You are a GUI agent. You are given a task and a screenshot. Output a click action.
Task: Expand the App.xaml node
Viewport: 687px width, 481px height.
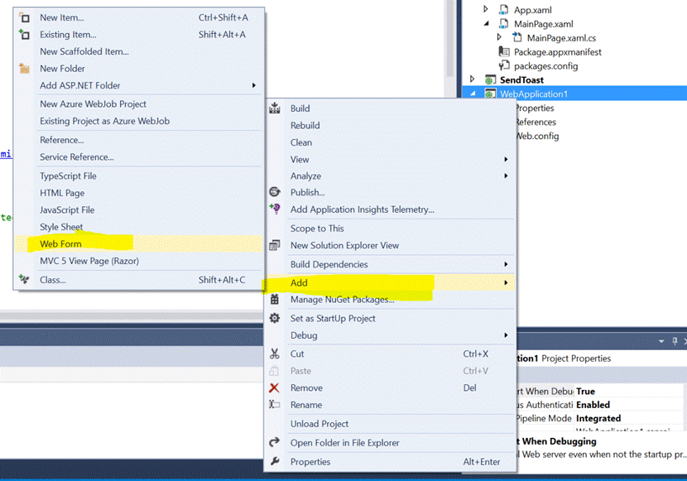(486, 9)
